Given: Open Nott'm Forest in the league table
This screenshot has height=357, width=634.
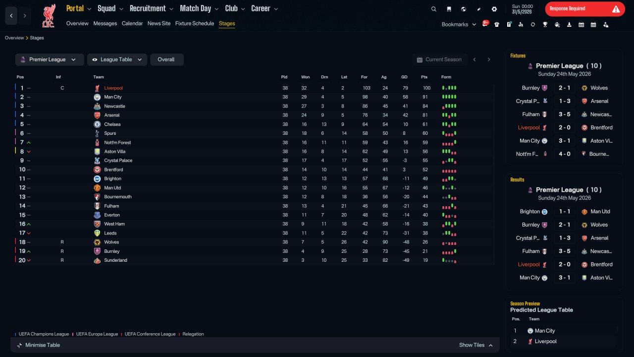Looking at the screenshot, I should (x=117, y=143).
